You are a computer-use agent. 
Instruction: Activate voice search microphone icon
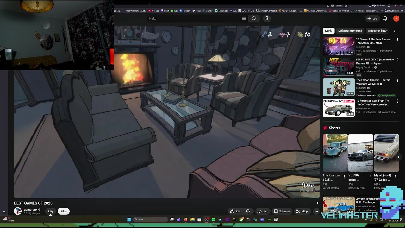tap(267, 18)
